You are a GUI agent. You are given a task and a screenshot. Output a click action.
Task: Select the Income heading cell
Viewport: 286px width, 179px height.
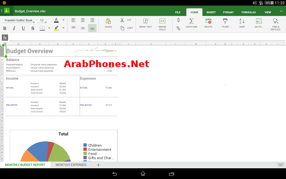pos(12,79)
